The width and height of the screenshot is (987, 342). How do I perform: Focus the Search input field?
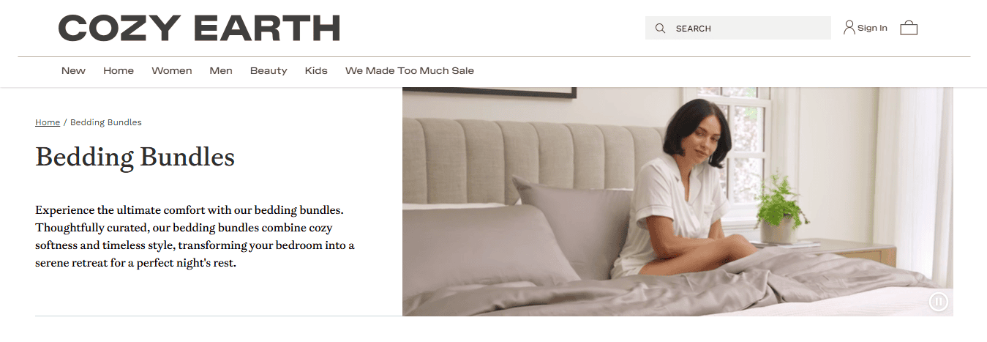[738, 29]
